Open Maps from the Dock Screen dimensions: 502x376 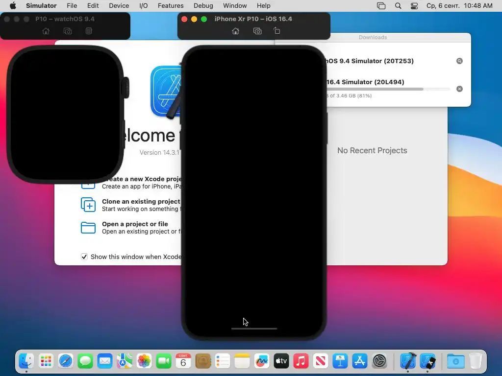[x=125, y=361]
